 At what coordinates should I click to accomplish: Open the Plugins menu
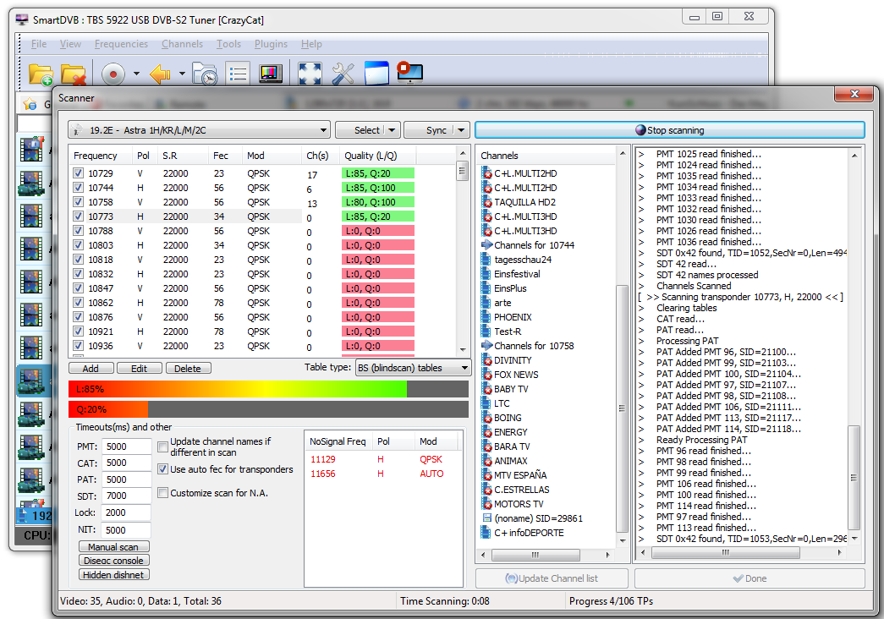[271, 44]
